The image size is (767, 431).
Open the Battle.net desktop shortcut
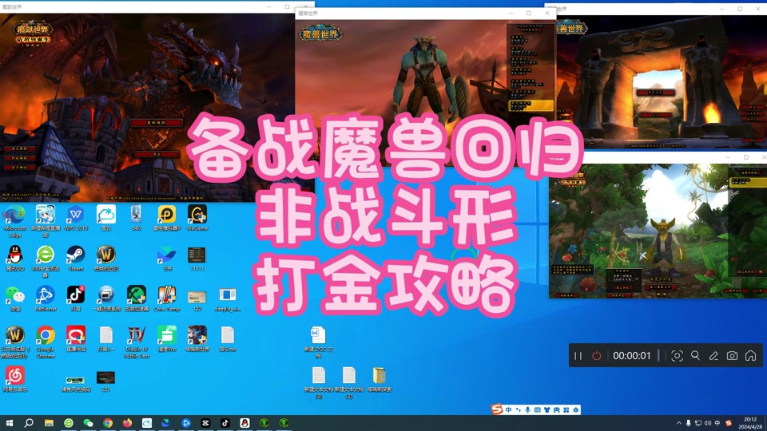[x=45, y=299]
